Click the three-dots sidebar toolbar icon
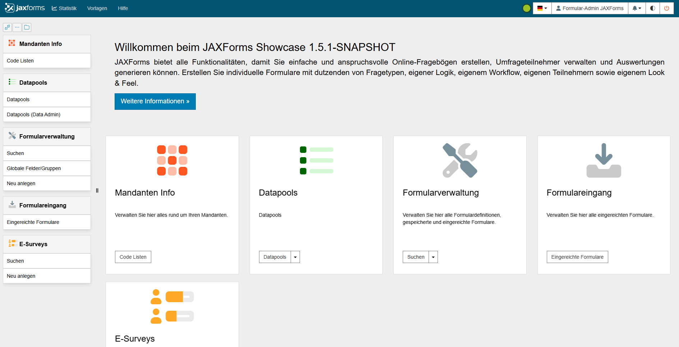Screen dimensions: 679x347 click(x=17, y=27)
